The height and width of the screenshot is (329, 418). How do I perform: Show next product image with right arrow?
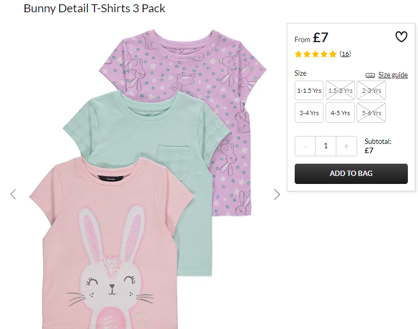(277, 194)
